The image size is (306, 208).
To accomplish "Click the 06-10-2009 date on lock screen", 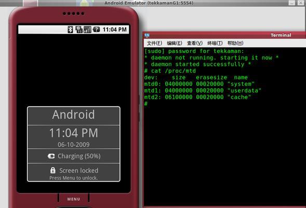I will pos(74,145).
